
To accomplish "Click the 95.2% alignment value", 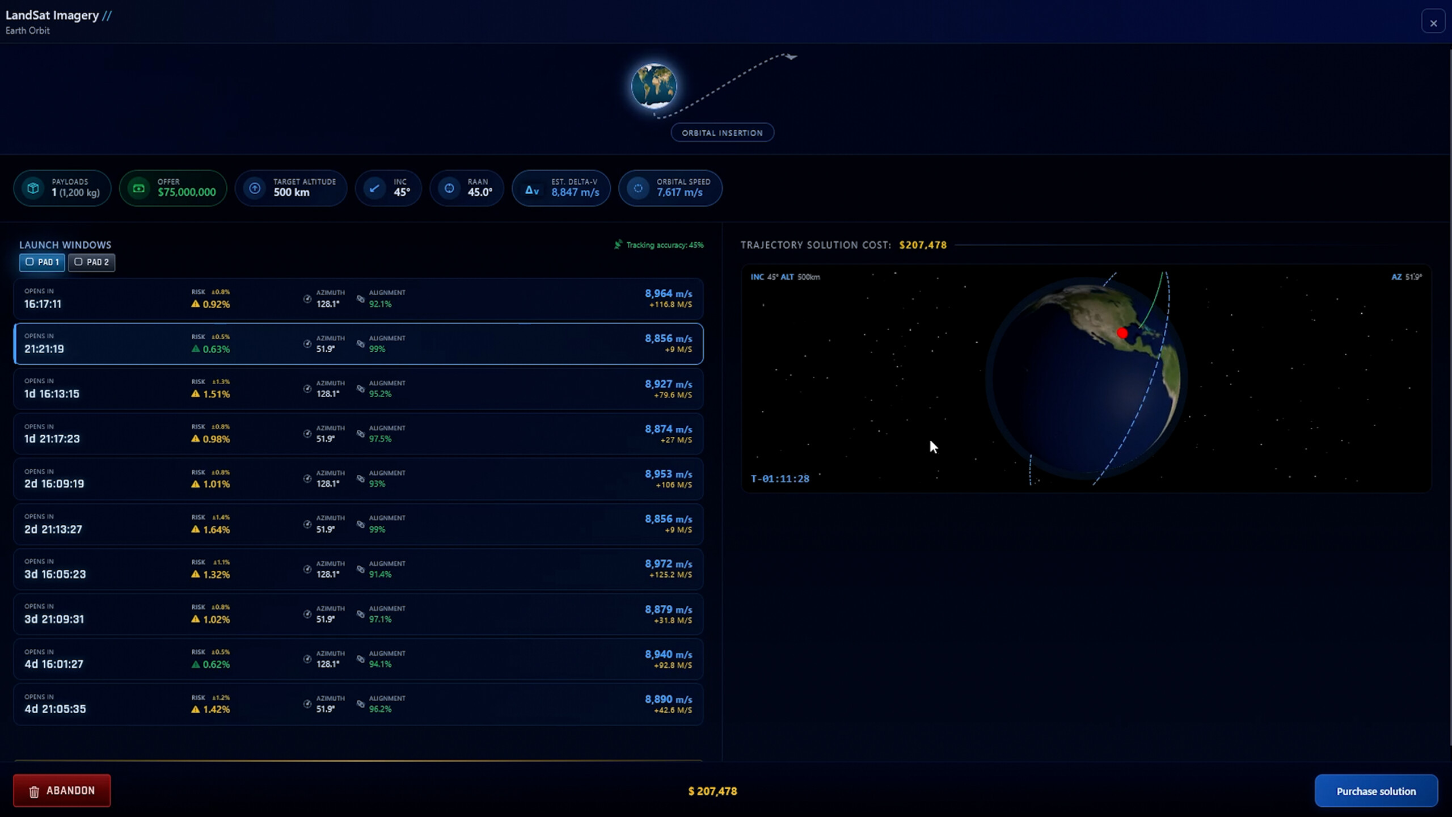I will [380, 394].
